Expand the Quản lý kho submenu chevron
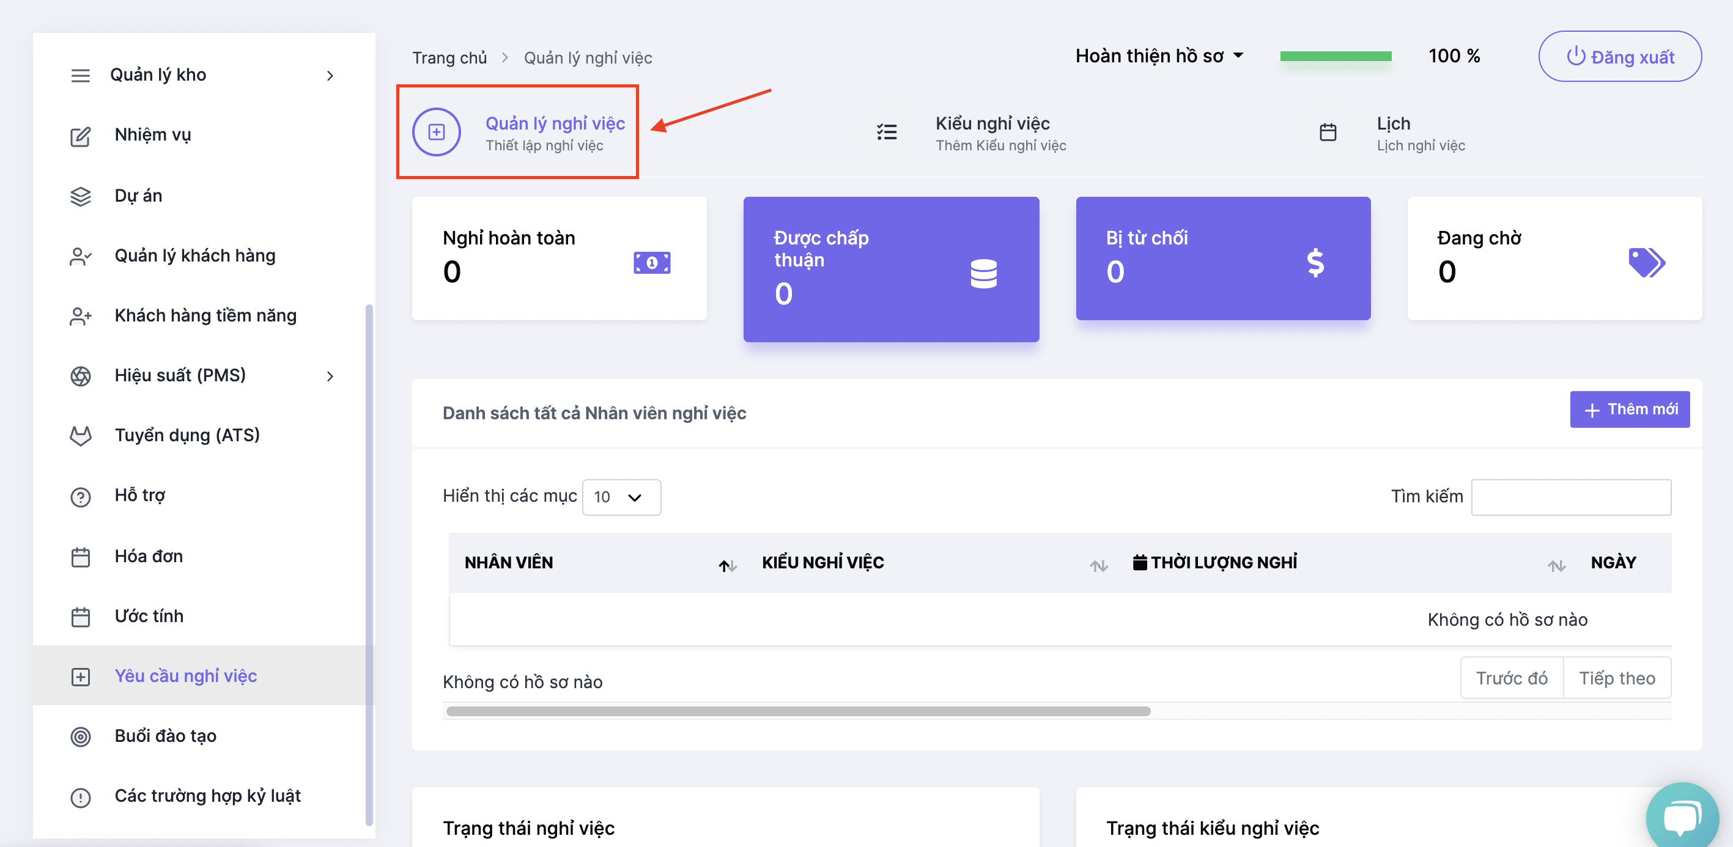This screenshot has height=847, width=1733. click(330, 75)
